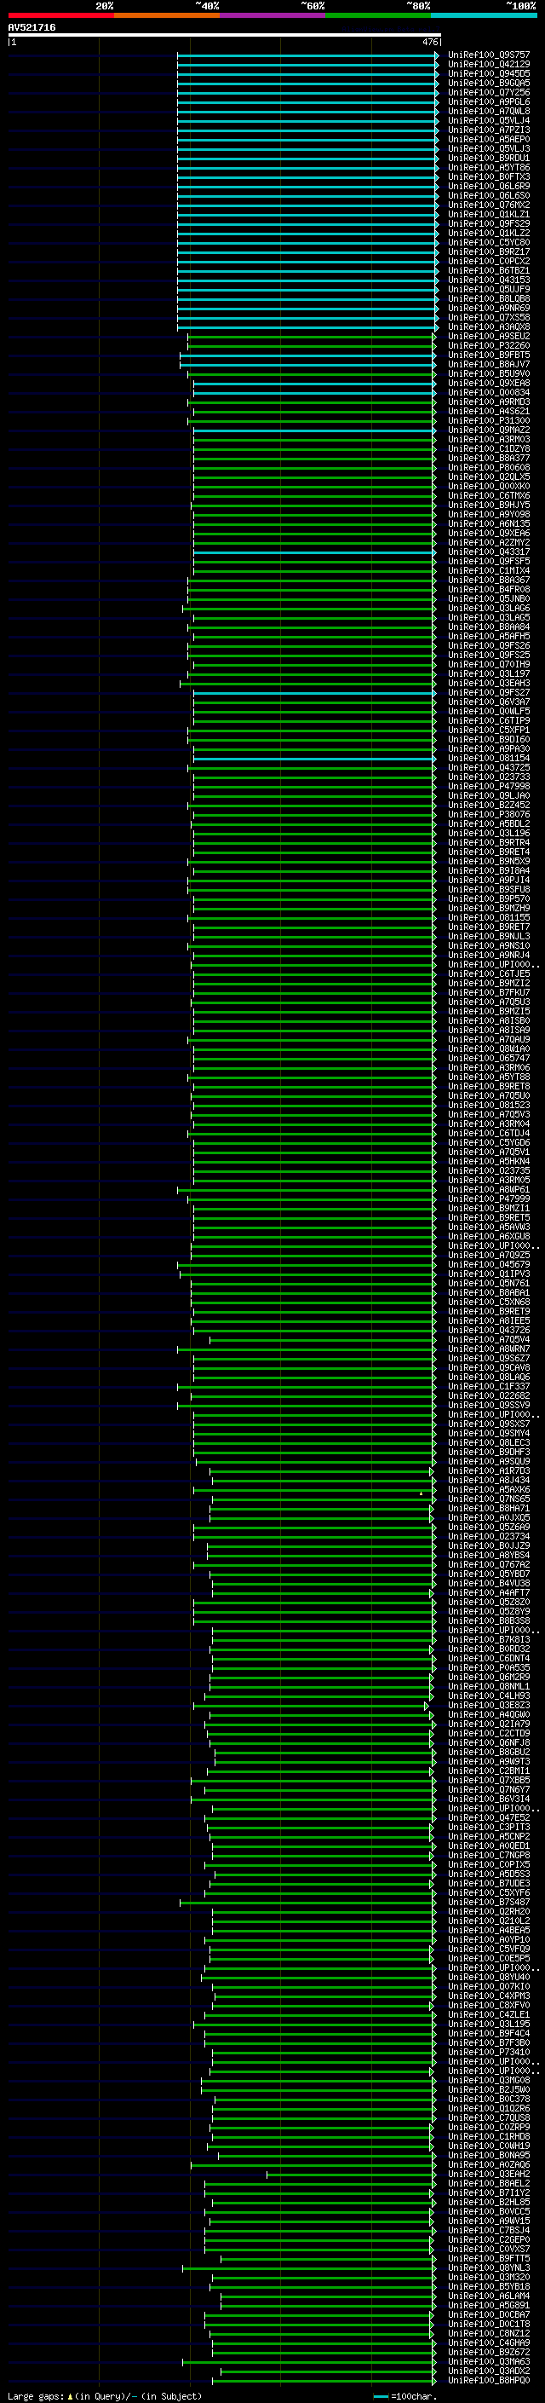Open hit UniRef100_A7QWL8
The image size is (545, 2403).
489,112
